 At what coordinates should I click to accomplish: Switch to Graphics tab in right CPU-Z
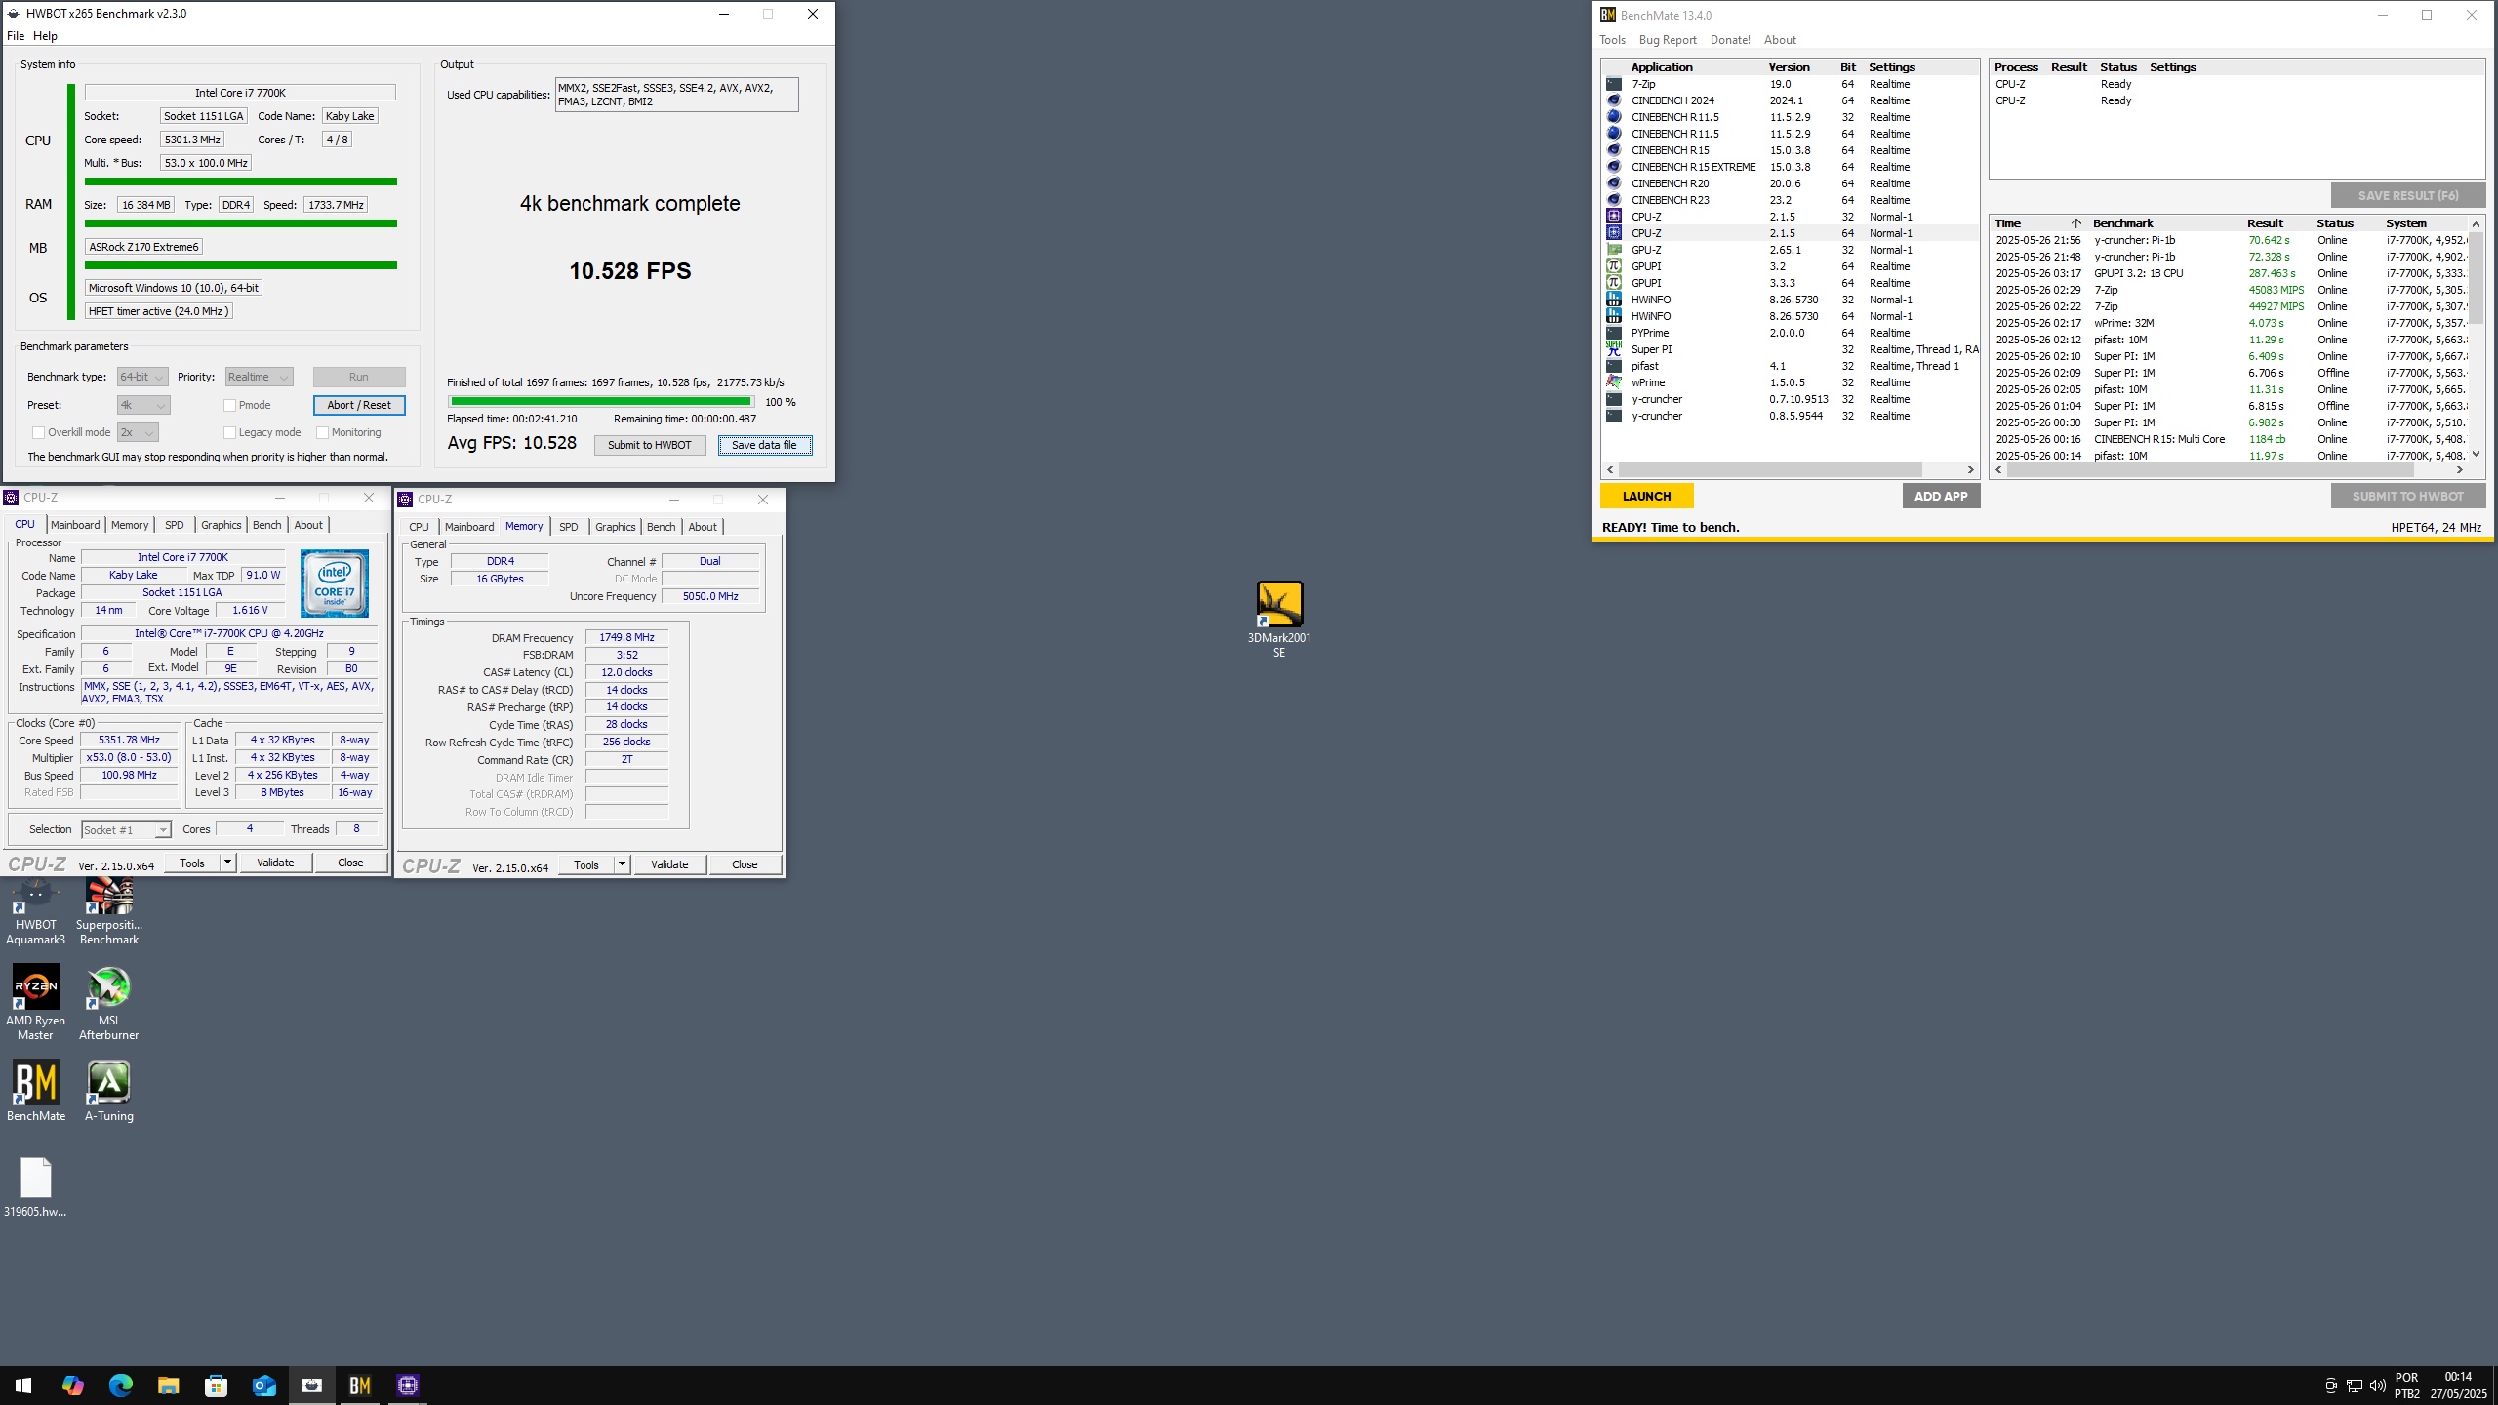click(615, 527)
